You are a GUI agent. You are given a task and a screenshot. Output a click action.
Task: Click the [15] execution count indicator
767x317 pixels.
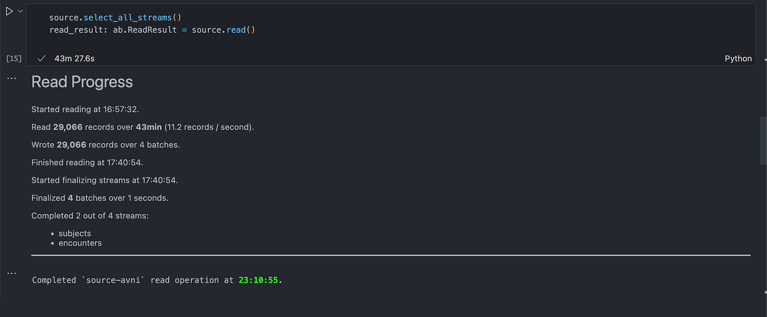pos(13,58)
